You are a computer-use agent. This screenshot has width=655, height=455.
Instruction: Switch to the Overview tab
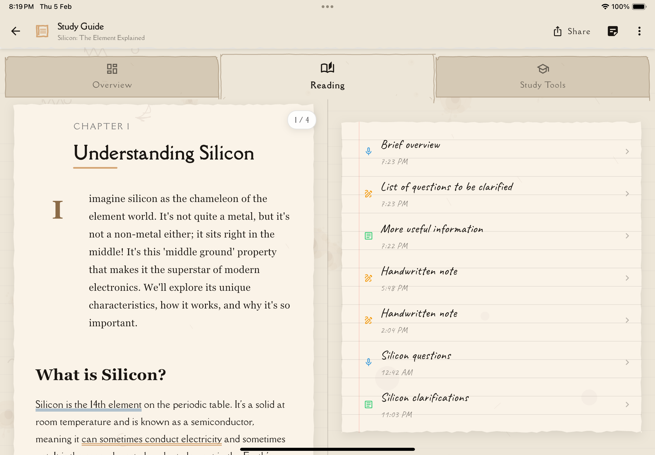pos(112,76)
